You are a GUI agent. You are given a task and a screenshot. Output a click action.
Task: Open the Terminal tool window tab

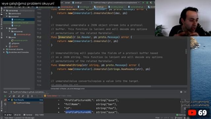[28, 115]
